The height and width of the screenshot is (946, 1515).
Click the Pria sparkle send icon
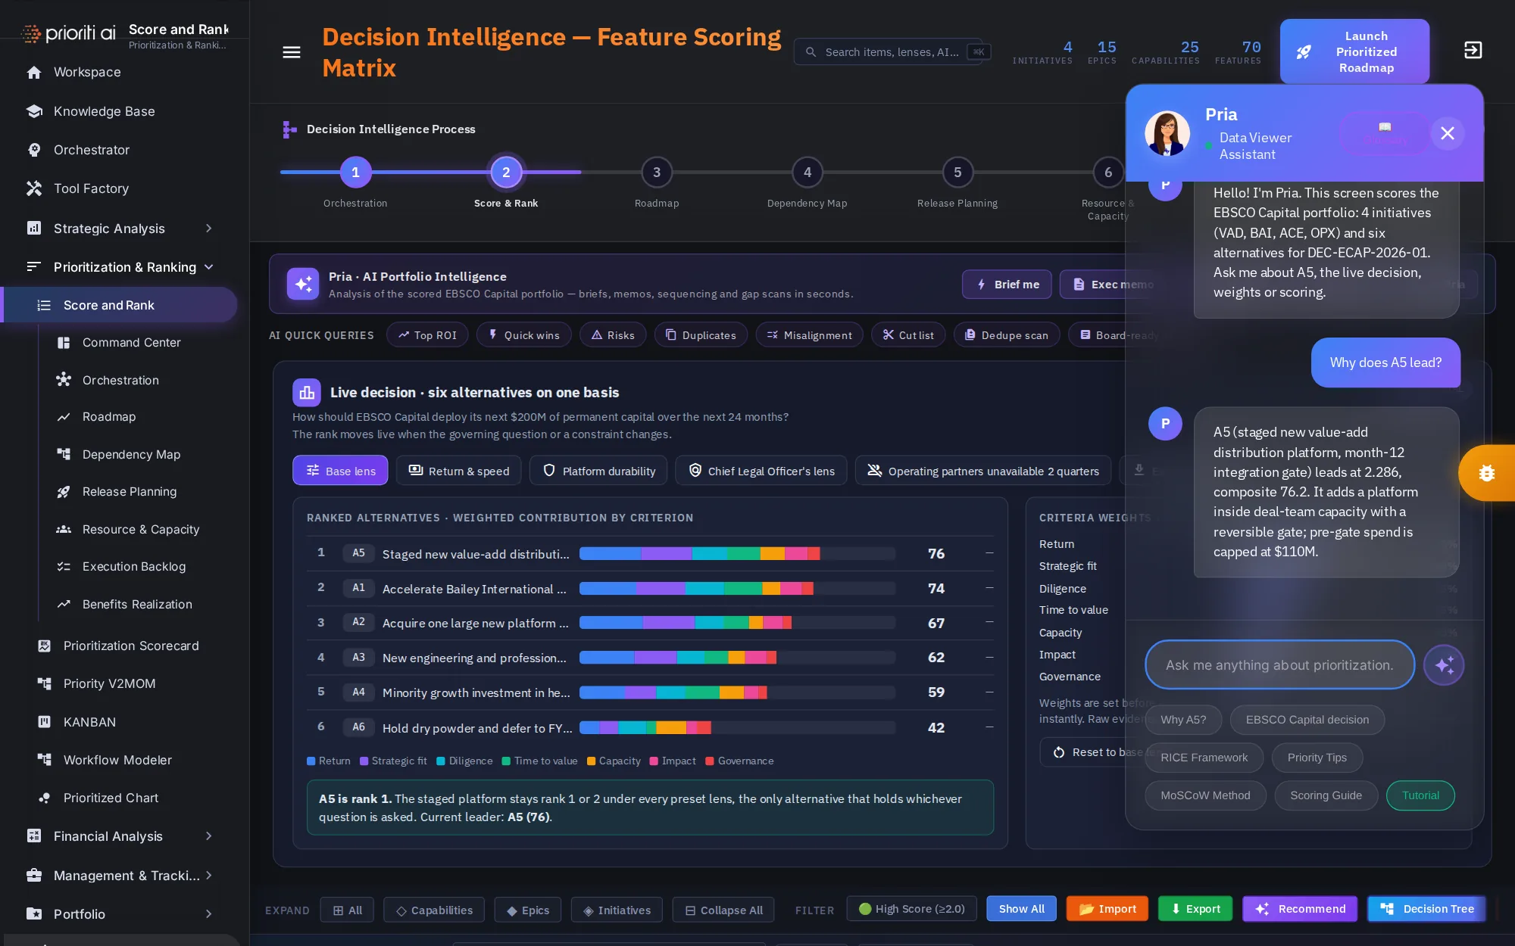[x=1444, y=665]
